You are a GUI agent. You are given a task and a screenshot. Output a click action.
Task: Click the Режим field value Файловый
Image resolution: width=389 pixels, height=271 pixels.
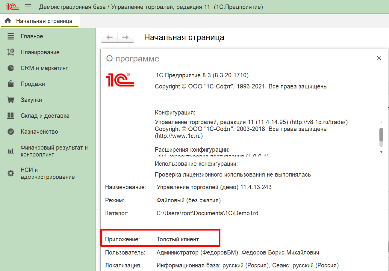(x=189, y=200)
